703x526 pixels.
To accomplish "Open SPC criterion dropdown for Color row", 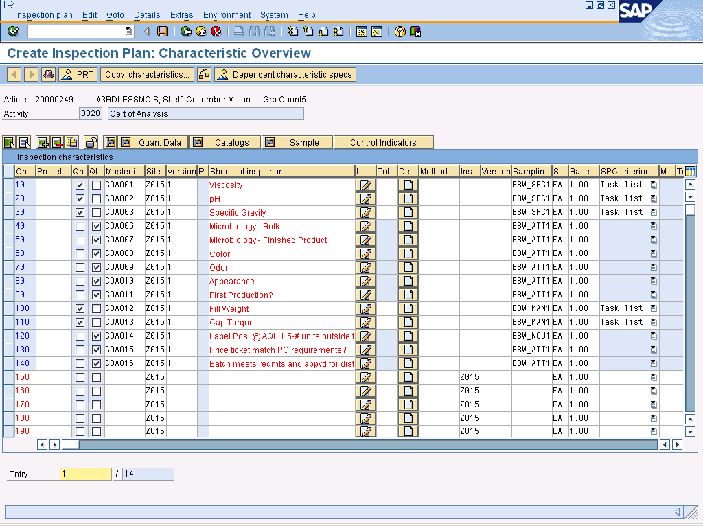I will point(654,253).
